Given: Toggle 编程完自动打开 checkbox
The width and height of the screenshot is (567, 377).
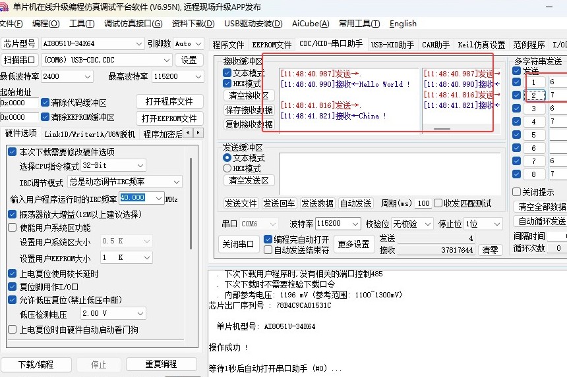Looking at the screenshot, I should [x=268, y=239].
